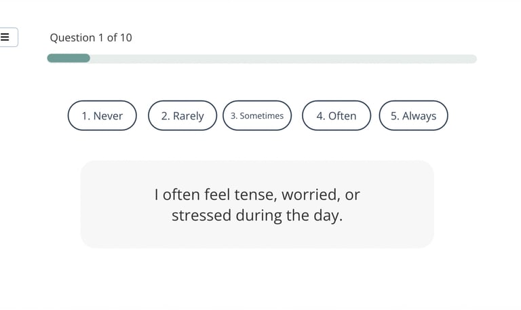Image resolution: width=521 pixels, height=310 pixels.
Task: Choose the '5. Always' option
Action: pyautogui.click(x=413, y=115)
